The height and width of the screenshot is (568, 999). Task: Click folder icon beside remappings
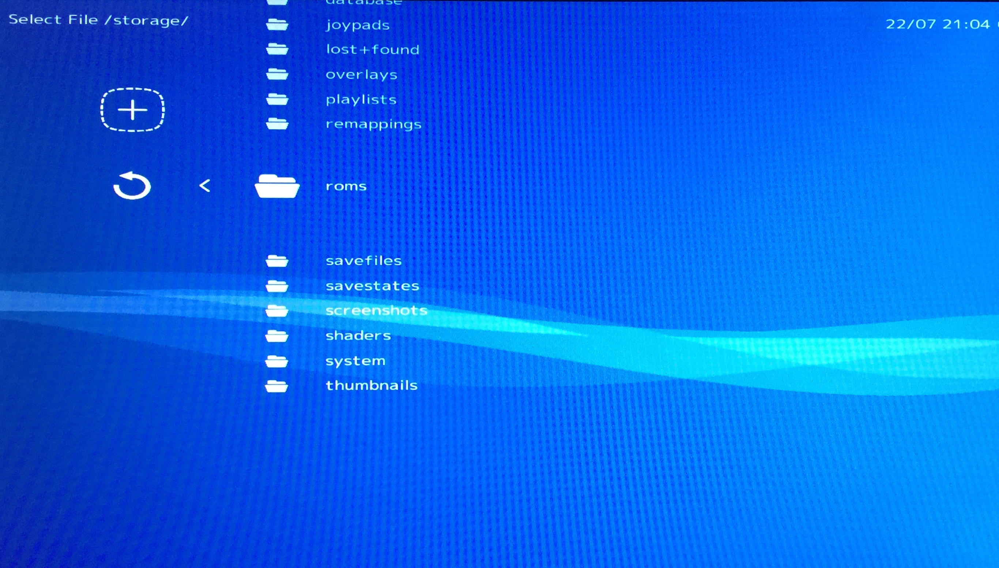(x=277, y=124)
